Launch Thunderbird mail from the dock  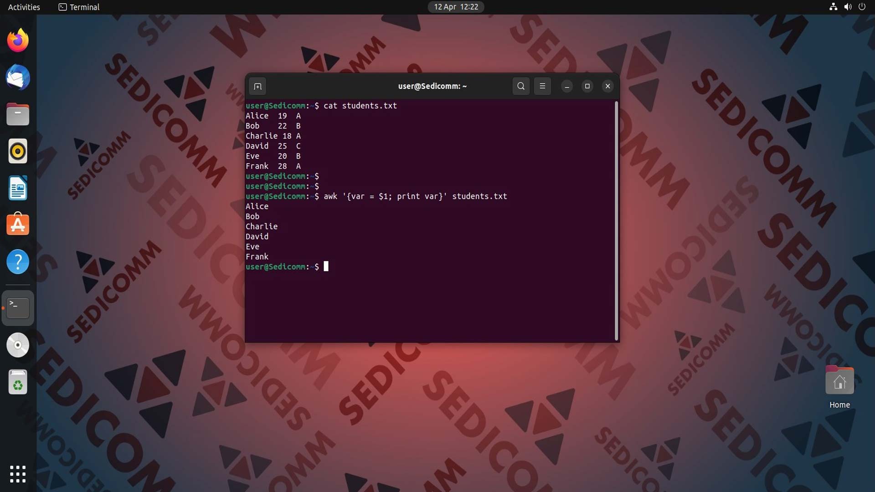coord(18,77)
